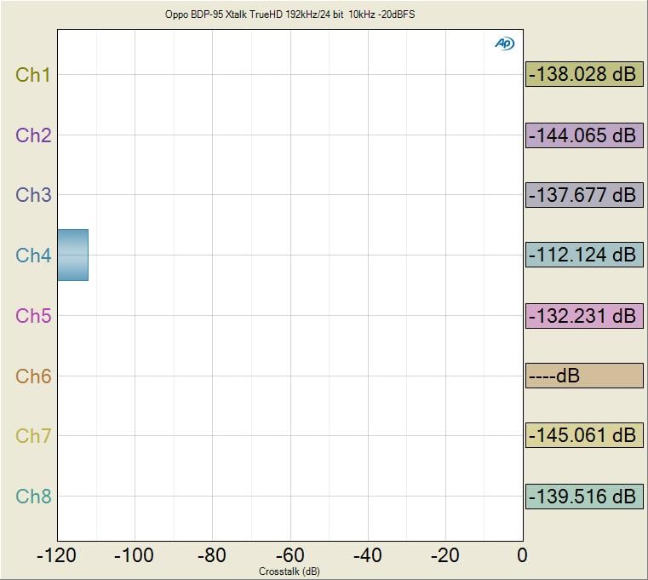Click the Oppo BDP-95 Xtalk chart title
Image resolution: width=648 pixels, height=580 pixels.
[290, 15]
